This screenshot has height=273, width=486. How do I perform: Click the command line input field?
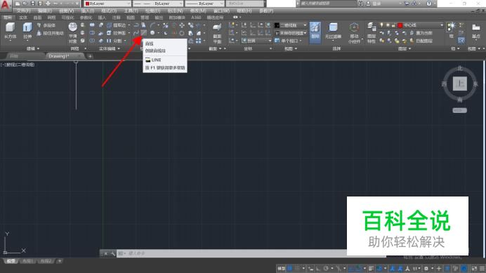(235, 253)
